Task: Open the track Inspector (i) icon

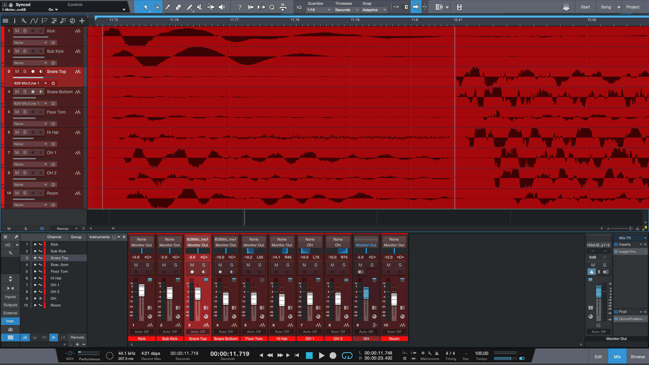Action: click(x=15, y=21)
